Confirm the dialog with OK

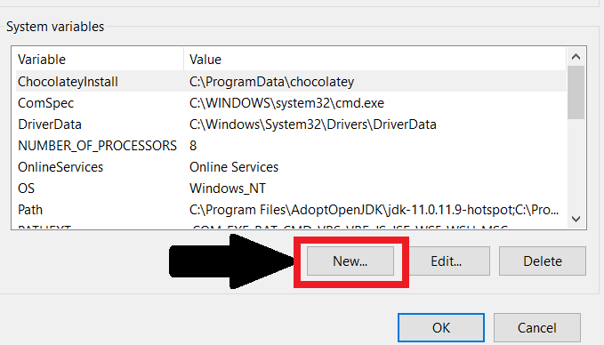(441, 328)
